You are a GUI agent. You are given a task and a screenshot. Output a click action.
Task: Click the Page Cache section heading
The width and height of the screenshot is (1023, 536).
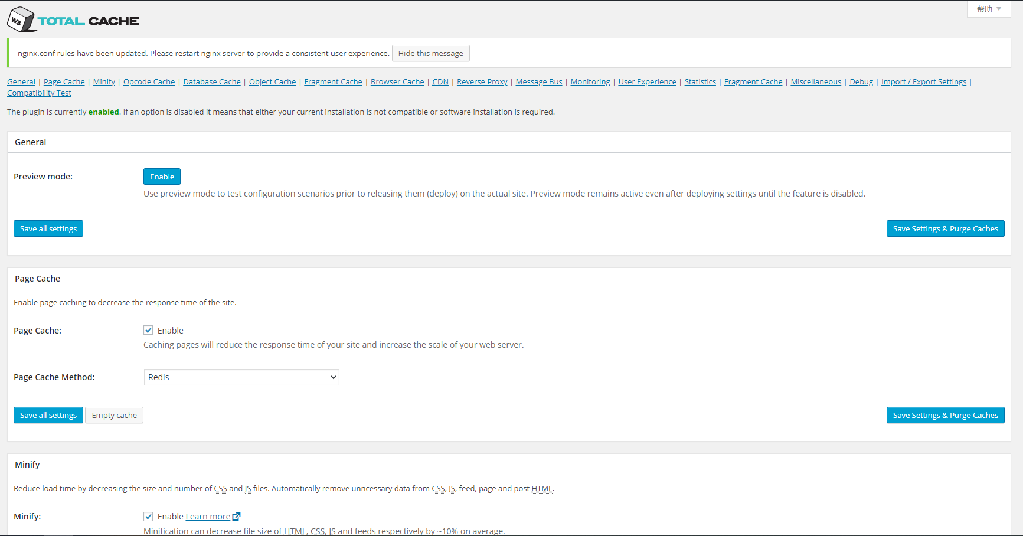point(37,279)
